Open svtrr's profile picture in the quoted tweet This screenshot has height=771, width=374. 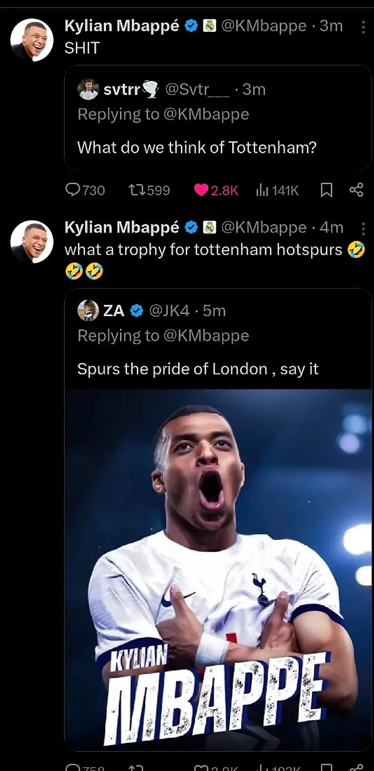tap(88, 89)
